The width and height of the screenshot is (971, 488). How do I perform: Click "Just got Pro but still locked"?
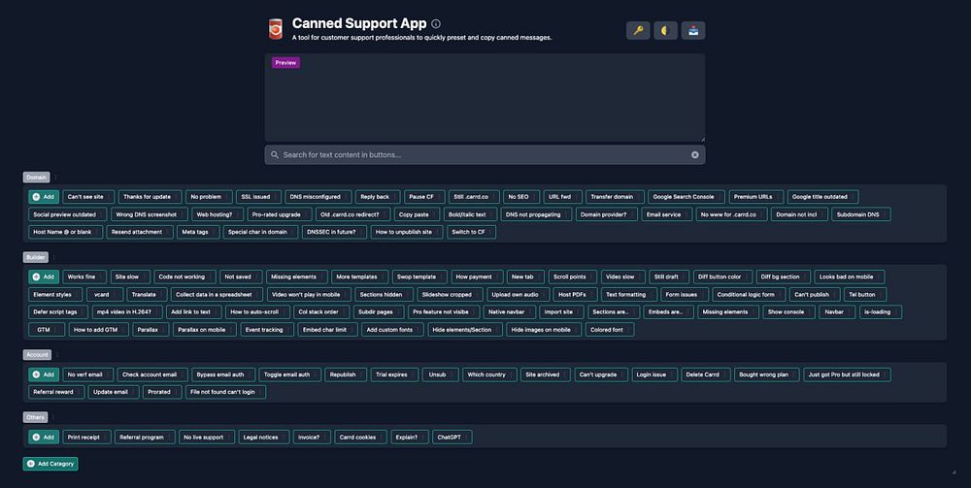pos(847,374)
